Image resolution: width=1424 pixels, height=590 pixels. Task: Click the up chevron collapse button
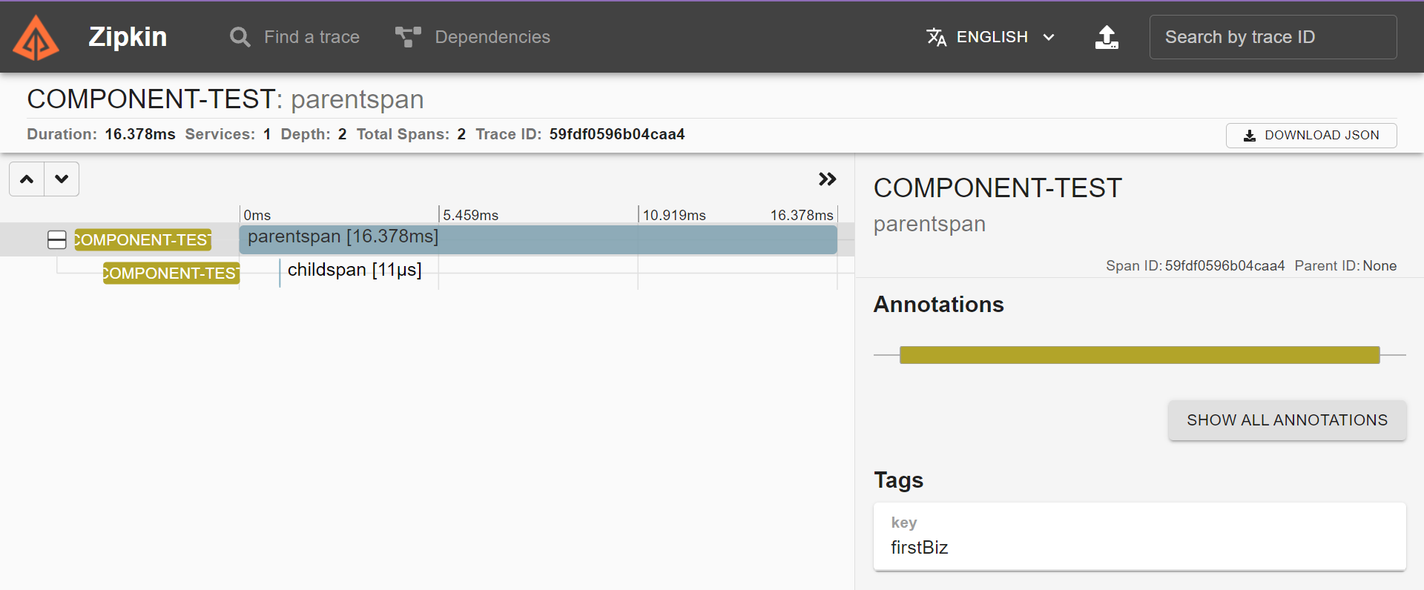27,179
